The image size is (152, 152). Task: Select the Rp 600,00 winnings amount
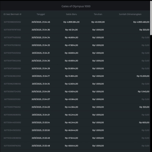click(144, 122)
